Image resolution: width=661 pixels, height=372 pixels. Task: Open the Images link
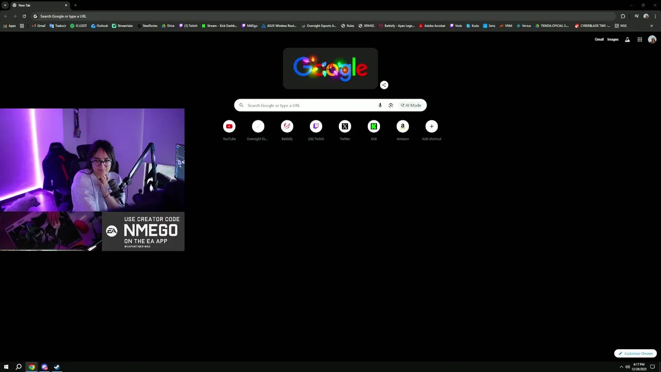613,39
